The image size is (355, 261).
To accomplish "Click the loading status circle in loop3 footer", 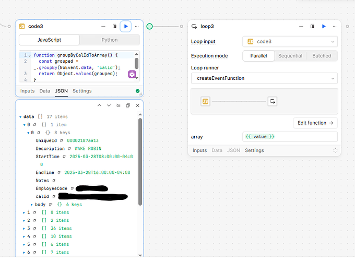I will click(335, 150).
